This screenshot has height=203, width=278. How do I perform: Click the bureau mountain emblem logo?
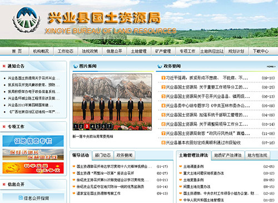point(27,20)
